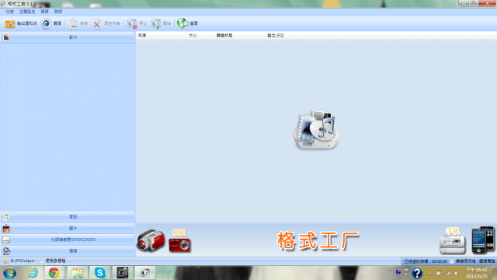497x280 pixels.
Task: Open the Homepage (首頁) globe icon
Action: click(x=182, y=23)
